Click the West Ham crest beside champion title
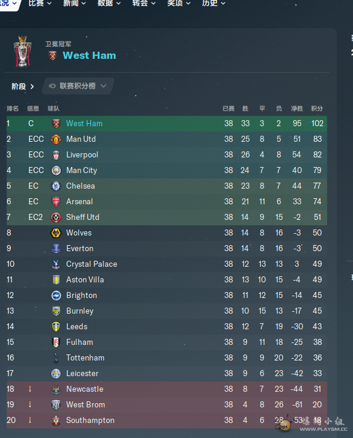This screenshot has height=438, width=353. pyautogui.click(x=52, y=56)
